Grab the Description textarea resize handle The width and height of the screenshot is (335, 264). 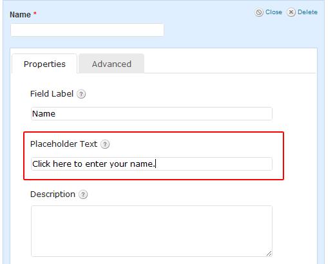click(x=269, y=254)
